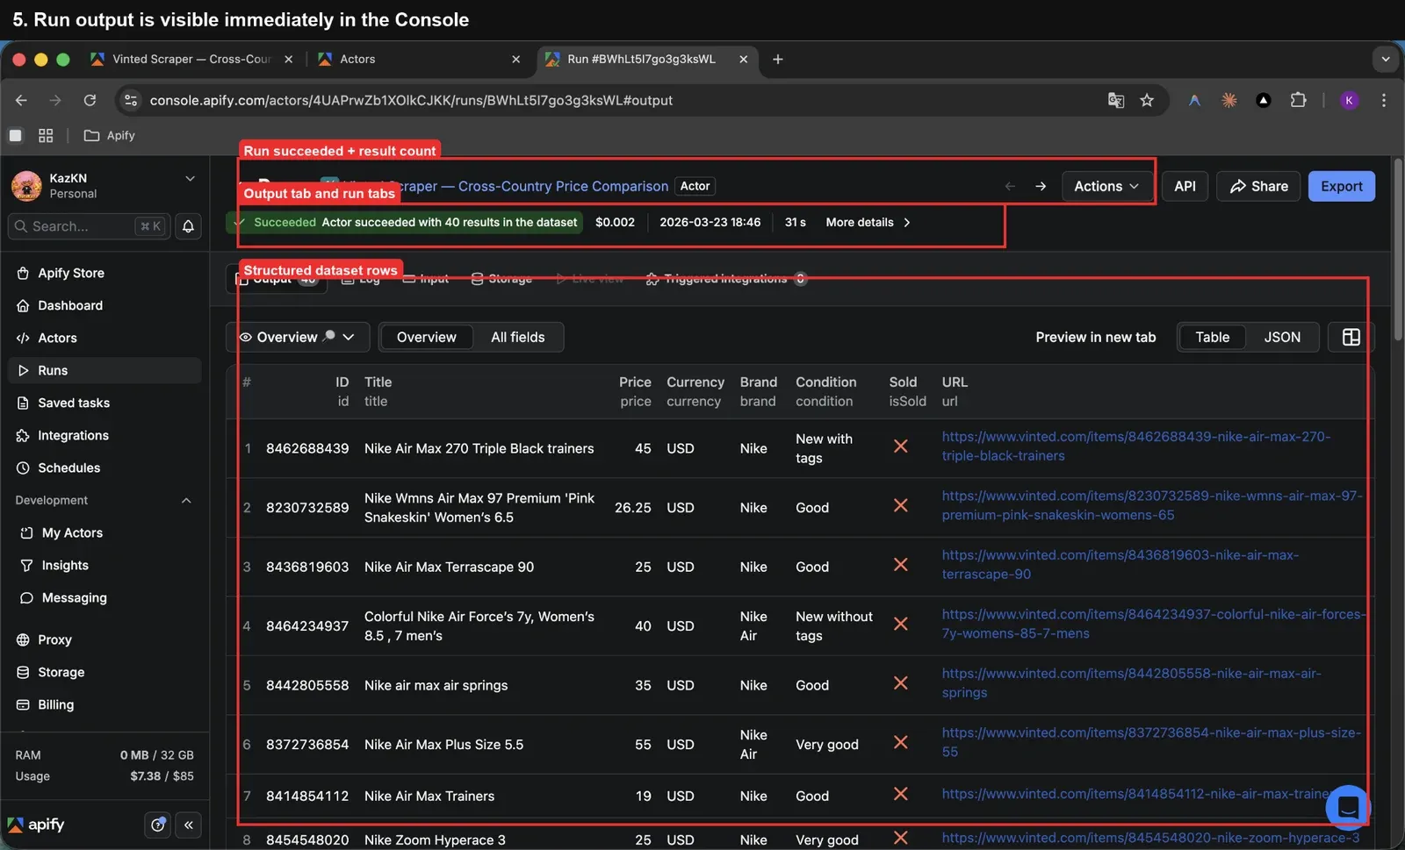This screenshot has height=850, width=1405.
Task: Open Billing in the sidebar
Action: [x=104, y=704]
